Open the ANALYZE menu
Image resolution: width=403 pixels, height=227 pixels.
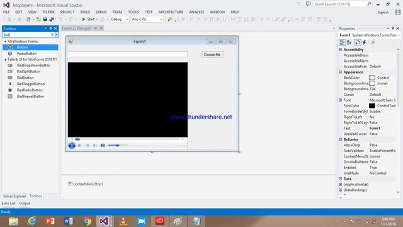coord(196,12)
